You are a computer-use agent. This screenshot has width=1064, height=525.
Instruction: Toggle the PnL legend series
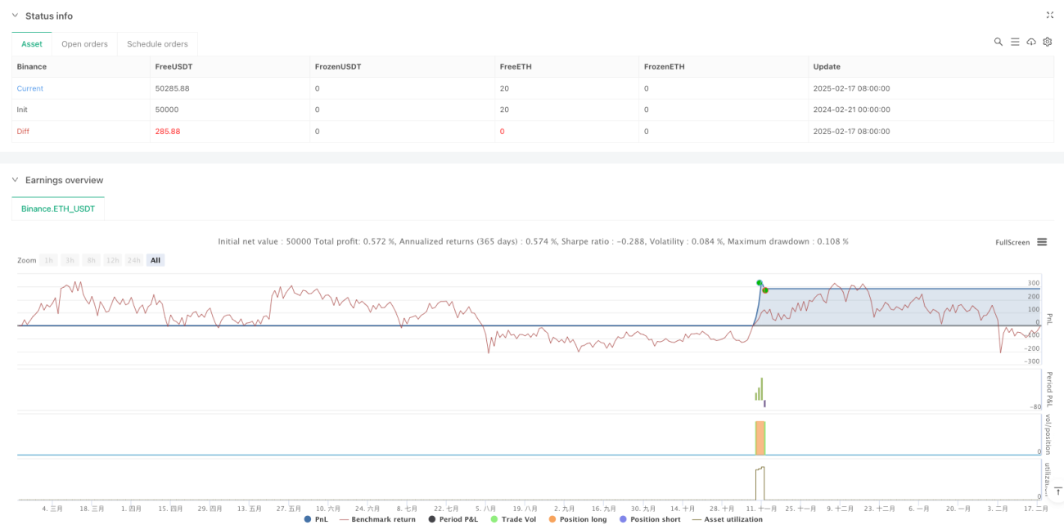(317, 519)
